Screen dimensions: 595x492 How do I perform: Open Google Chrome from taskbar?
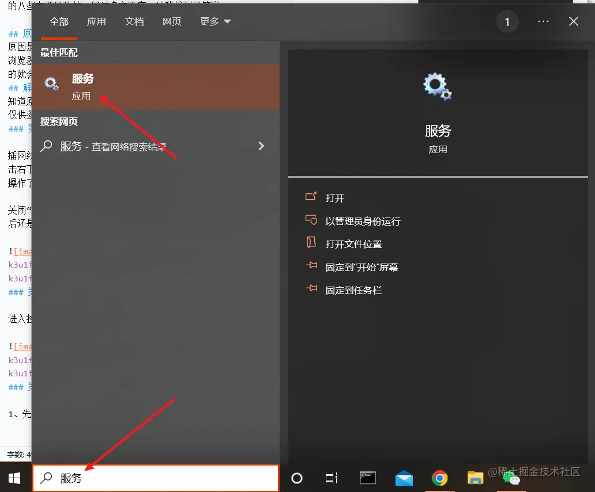tap(439, 478)
